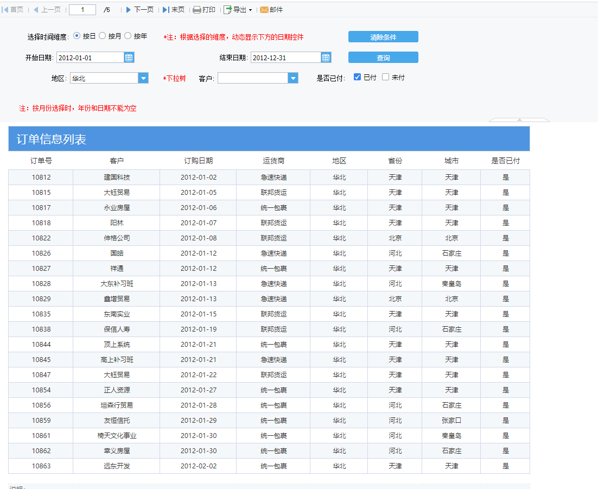Click customer 椅天文化事业
The image size is (598, 489).
pos(117,436)
